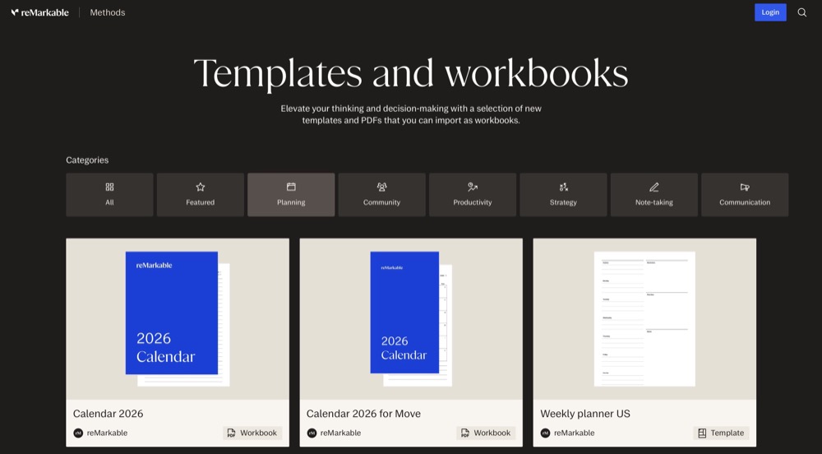Viewport: 822px width, 454px height.
Task: Click reMarkable author name on Weekly planner US
Action: coord(574,433)
